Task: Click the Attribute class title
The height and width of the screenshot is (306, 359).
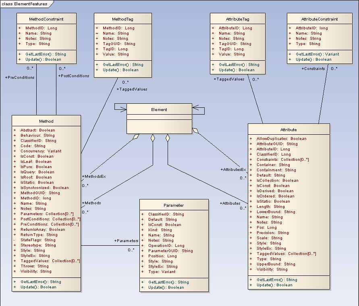Action: click(x=288, y=129)
